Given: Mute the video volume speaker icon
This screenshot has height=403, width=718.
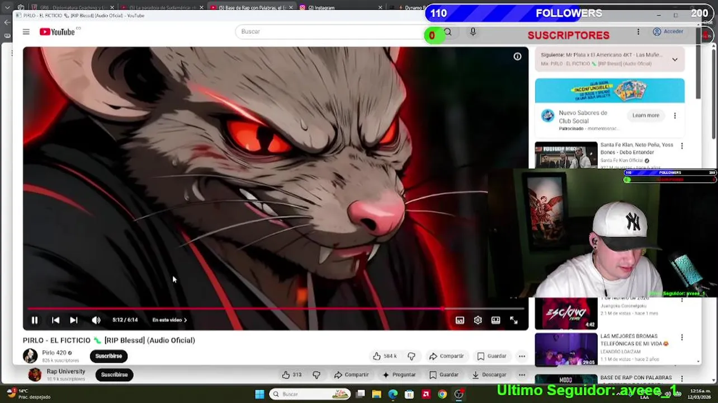Looking at the screenshot, I should point(96,320).
